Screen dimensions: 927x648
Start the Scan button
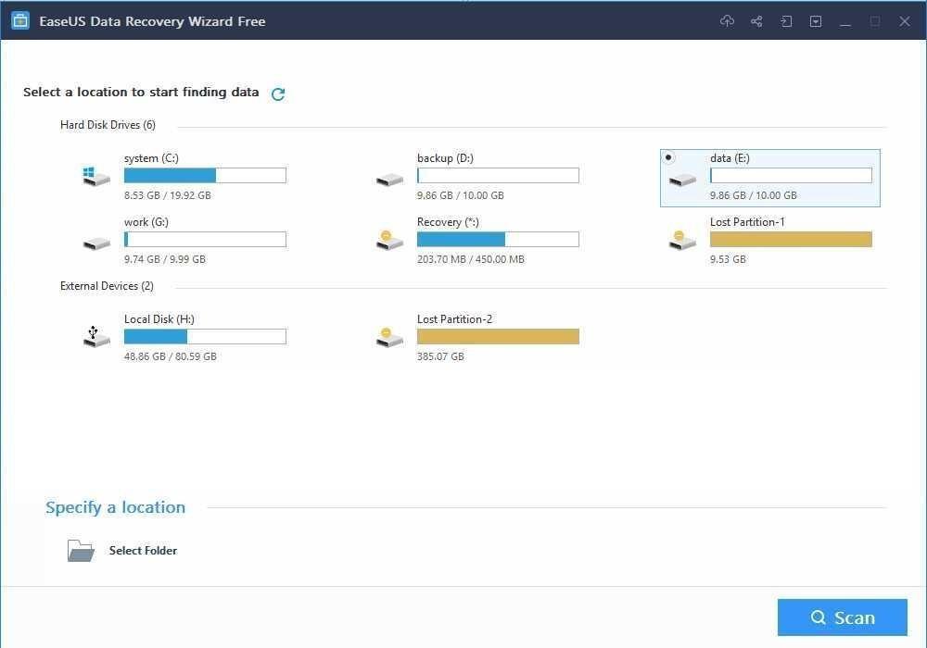pos(843,617)
